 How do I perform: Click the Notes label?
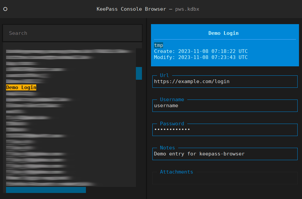click(167, 148)
